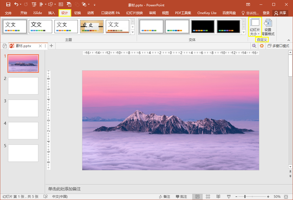Switch to the 开始 tab

pyautogui.click(x=23, y=13)
